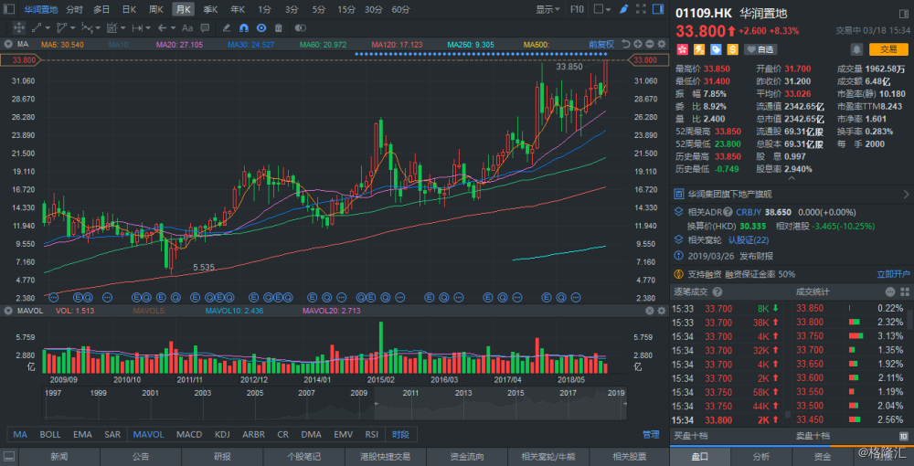This screenshot has width=914, height=466.
Task: Toggle the 自选 watchlist heart button
Action: click(x=760, y=49)
